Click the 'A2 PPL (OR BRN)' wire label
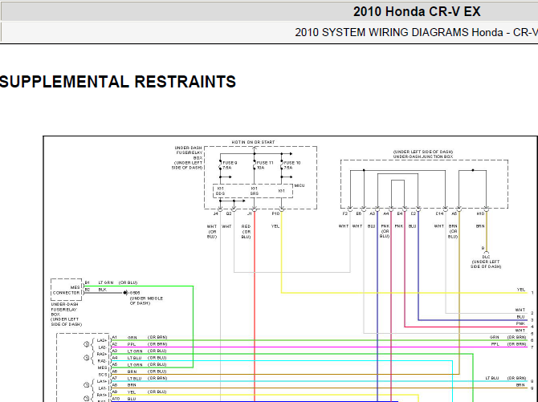The width and height of the screenshot is (538, 402). tap(140, 344)
